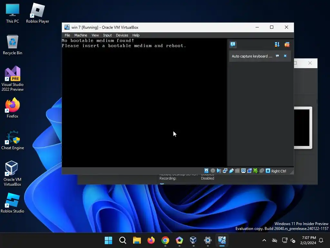Screen dimensions: 330x248
Task: Open the Windows Start menu
Action: (x=108, y=240)
